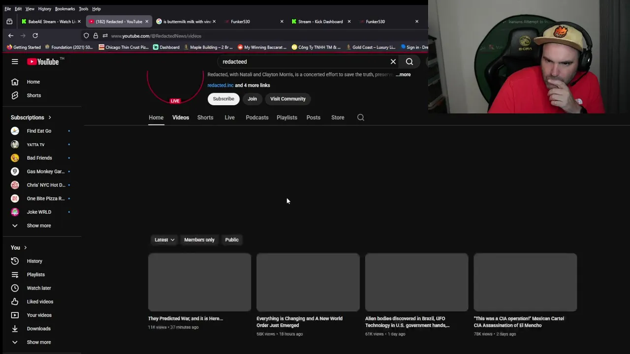Open the Bookmarks menu in Firefox

[65, 9]
